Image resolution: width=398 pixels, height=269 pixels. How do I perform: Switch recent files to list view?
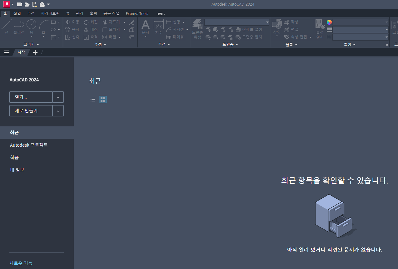click(93, 99)
